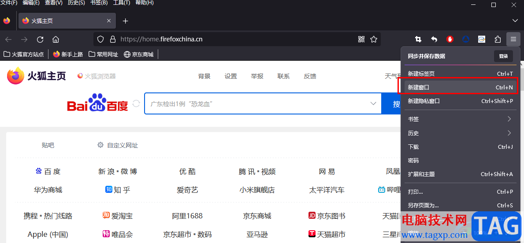Click the URL address bar
Image resolution: width=524 pixels, height=243 pixels.
coord(237,39)
